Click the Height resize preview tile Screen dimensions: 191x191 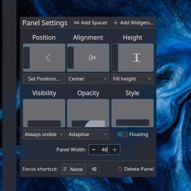[133, 58]
